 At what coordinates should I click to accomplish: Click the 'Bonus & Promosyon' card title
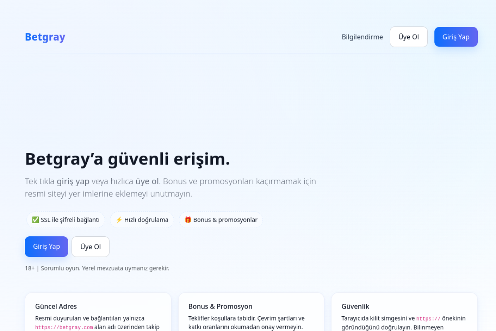pyautogui.click(x=220, y=307)
